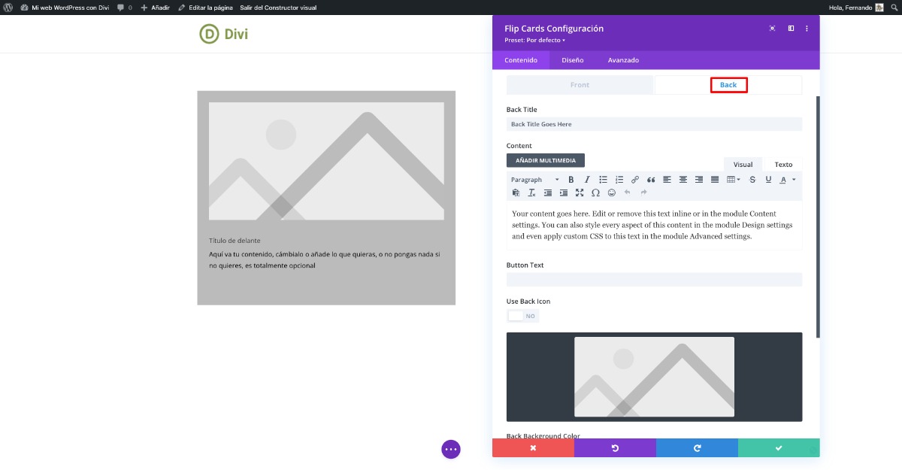The width and height of the screenshot is (902, 470).
Task: Insert an emoticon from the toolbar
Action: click(x=611, y=193)
